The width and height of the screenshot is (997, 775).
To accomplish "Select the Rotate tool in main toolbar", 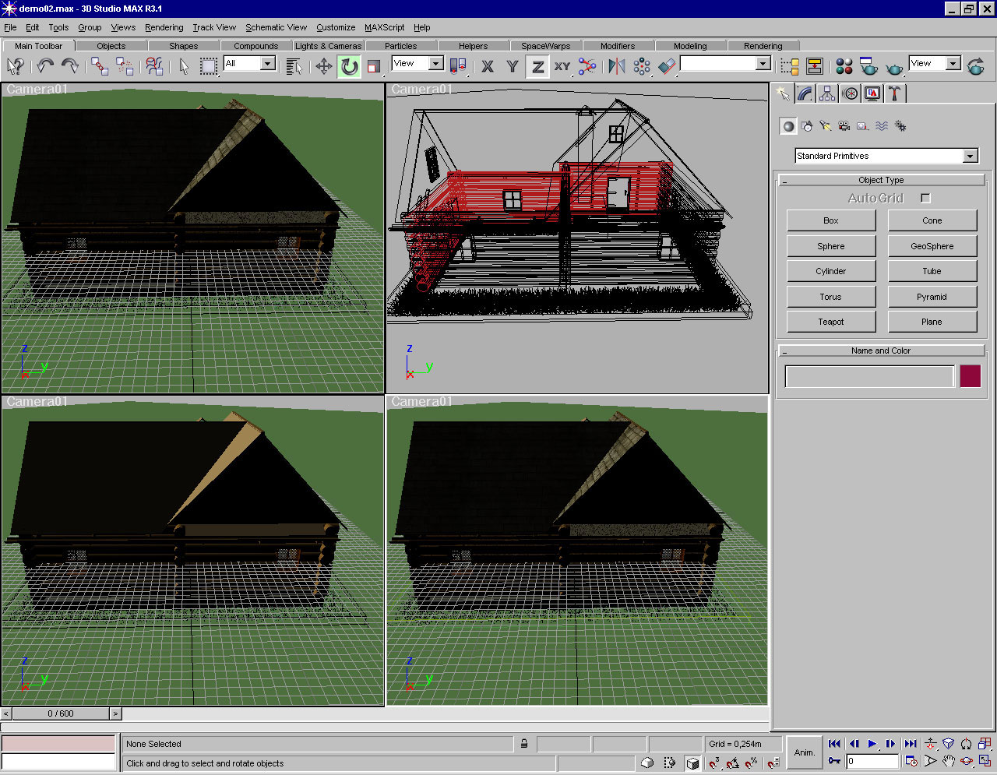I will tap(349, 66).
